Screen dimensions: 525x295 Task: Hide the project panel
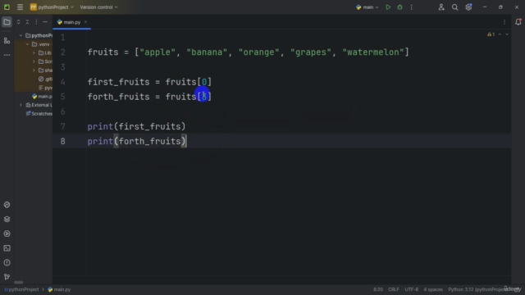point(45,22)
